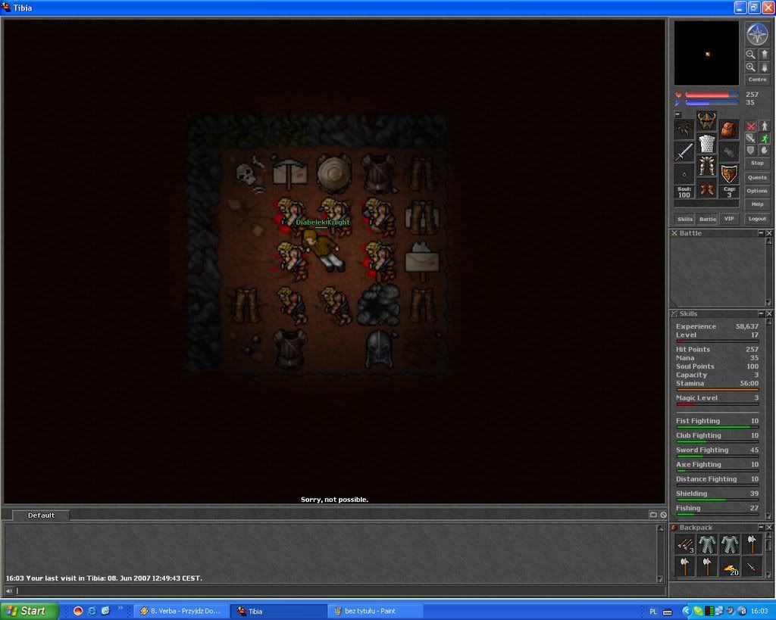Toggle the Skills window button
The width and height of the screenshot is (776, 620).
tap(685, 219)
